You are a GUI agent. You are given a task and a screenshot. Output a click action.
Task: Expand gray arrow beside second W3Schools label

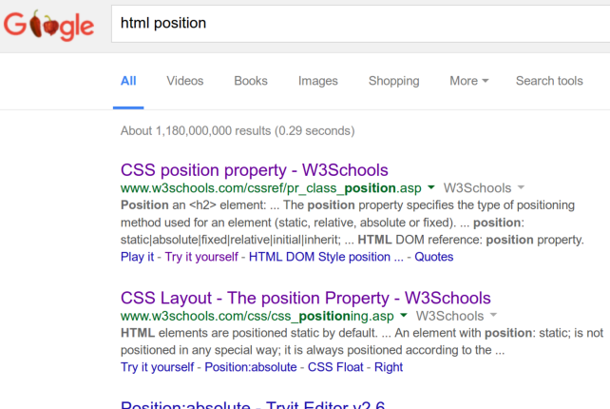coord(493,315)
